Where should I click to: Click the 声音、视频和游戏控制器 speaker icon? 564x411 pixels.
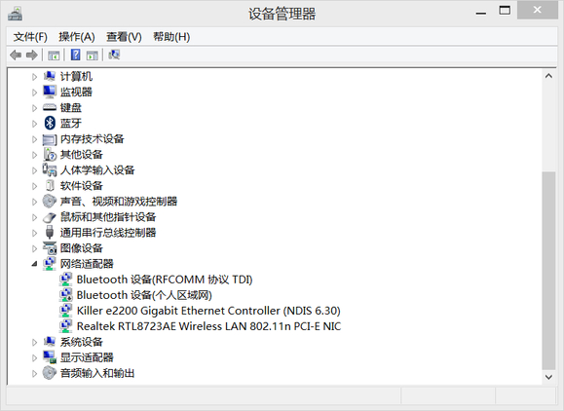tap(50, 201)
